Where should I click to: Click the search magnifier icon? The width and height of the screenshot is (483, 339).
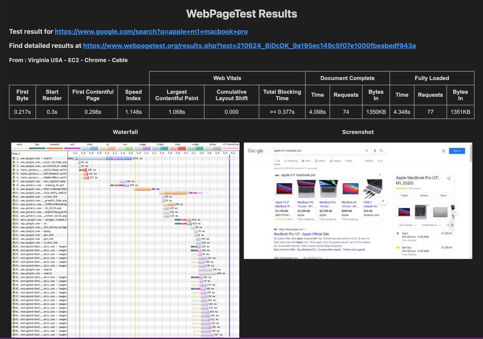click(x=381, y=150)
